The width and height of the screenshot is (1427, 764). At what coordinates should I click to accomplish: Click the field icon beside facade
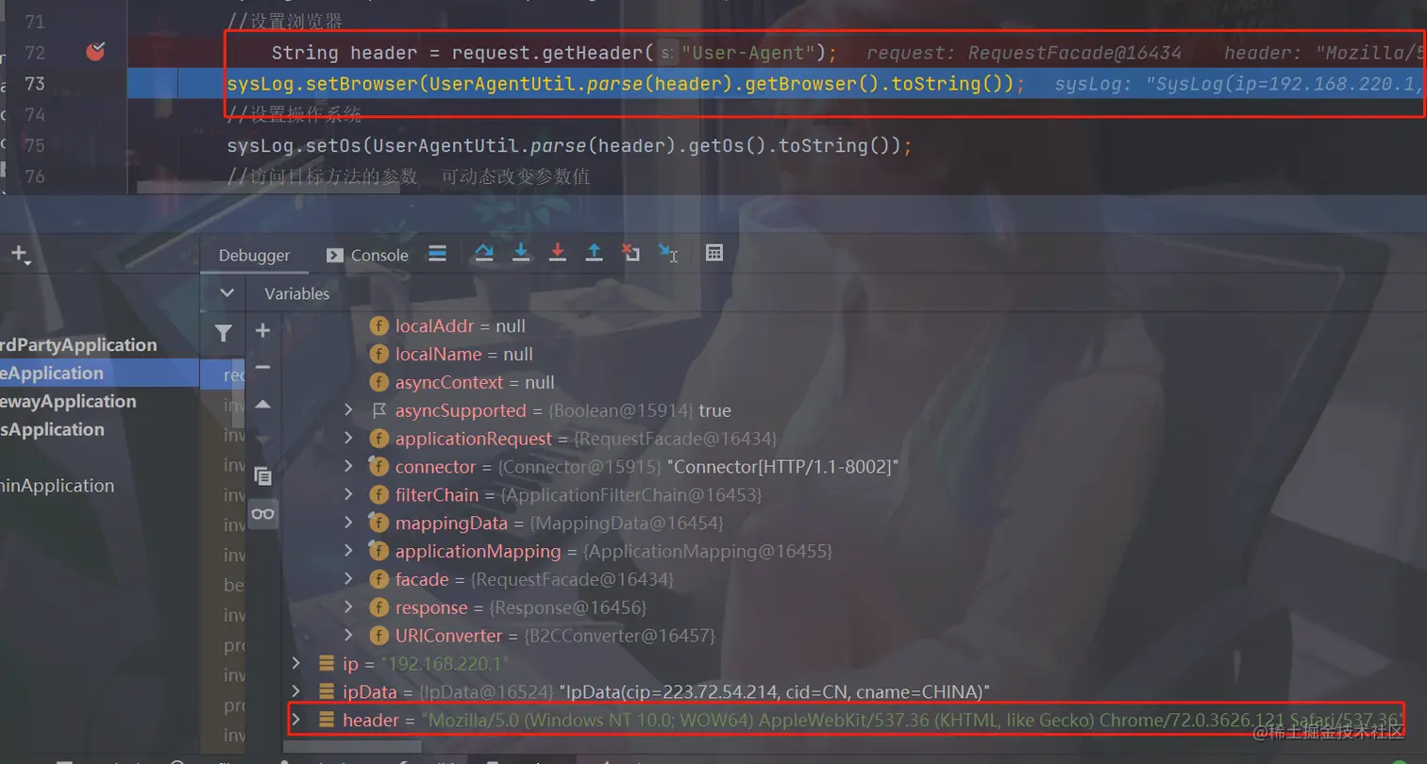[378, 579]
